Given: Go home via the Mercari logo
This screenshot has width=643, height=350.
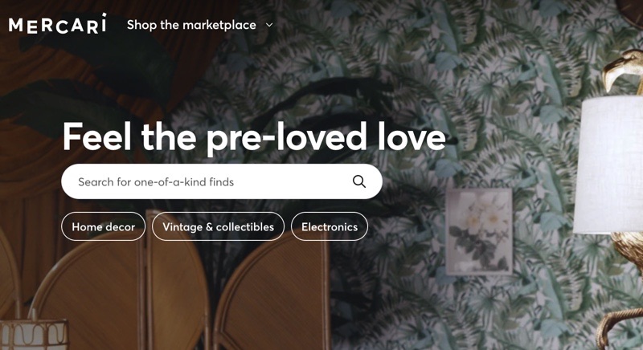Looking at the screenshot, I should coord(57,24).
